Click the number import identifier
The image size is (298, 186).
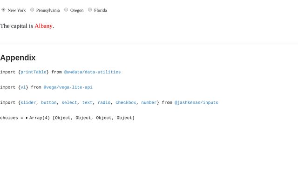pos(149,103)
